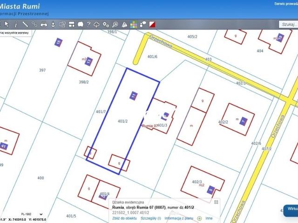This screenshot has height=223, width=298.
Task: Click the Wirtua blue button
Action: click(291, 210)
